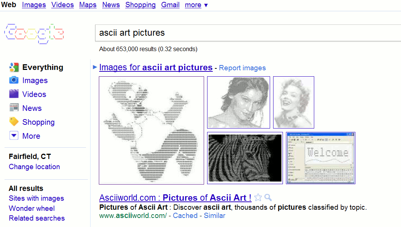Select Shopping in the top bar
This screenshot has width=401, height=227.
(x=140, y=5)
